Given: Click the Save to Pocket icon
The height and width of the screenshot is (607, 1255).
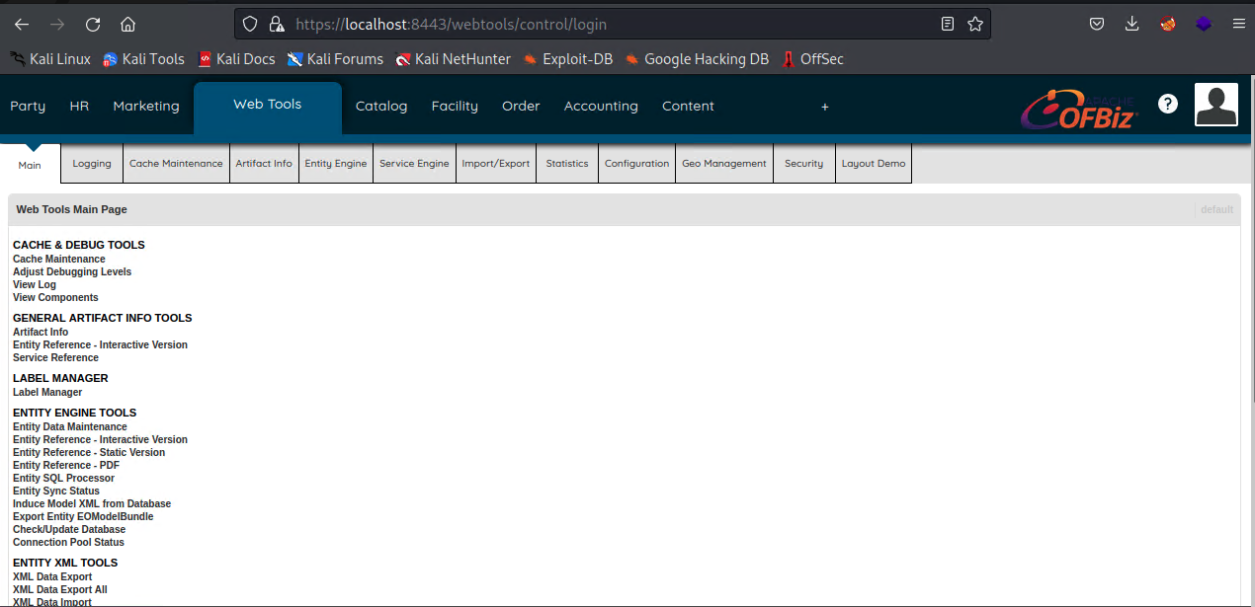Looking at the screenshot, I should tap(1097, 24).
